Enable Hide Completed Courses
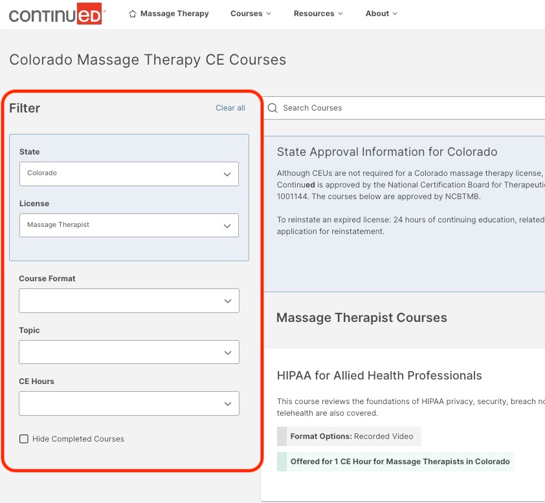 (24, 438)
